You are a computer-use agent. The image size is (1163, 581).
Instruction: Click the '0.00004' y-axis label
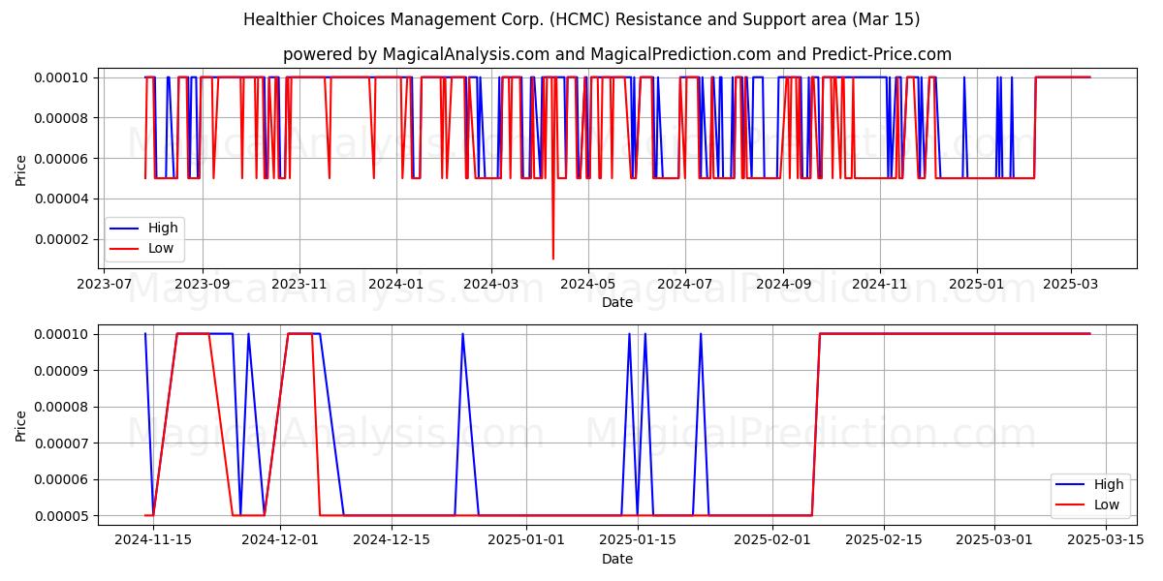[x=60, y=199]
